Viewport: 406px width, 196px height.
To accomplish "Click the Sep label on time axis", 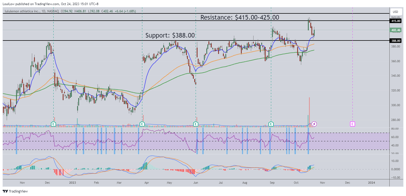I will [x=272, y=183].
